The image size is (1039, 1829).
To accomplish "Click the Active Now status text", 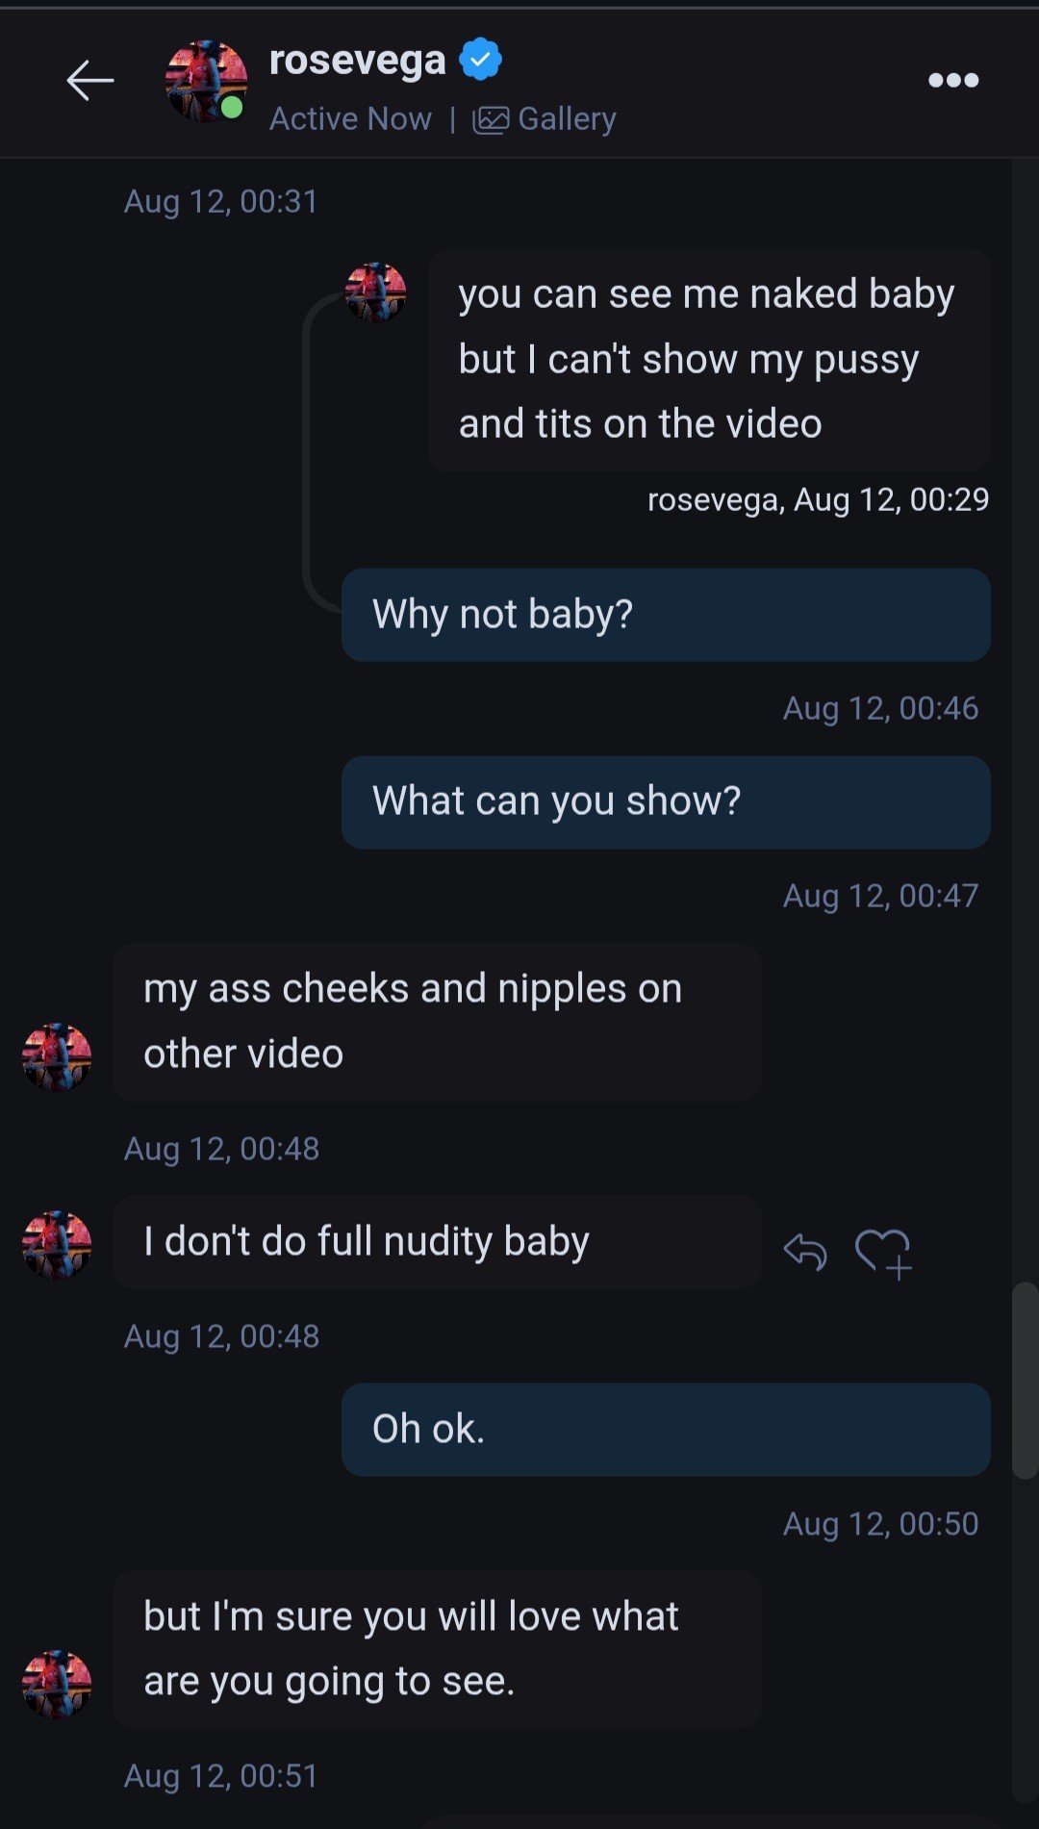I will (350, 119).
